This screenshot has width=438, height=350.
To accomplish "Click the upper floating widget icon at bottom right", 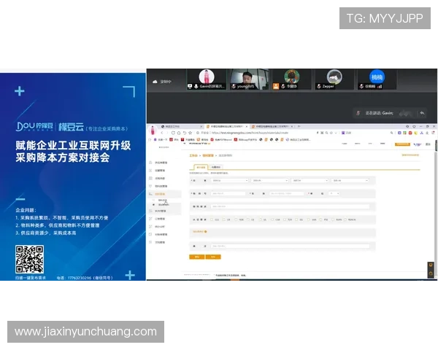I will (431, 265).
